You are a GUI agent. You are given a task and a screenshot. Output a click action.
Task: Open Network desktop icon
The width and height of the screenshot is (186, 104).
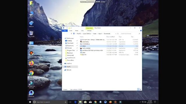pos(31,24)
